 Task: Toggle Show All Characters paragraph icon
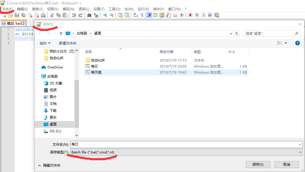(142, 15)
